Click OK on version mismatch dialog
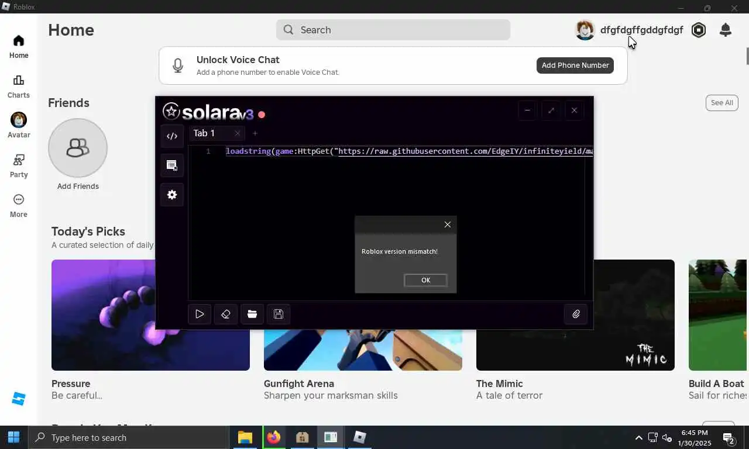The height and width of the screenshot is (449, 749). click(x=425, y=280)
